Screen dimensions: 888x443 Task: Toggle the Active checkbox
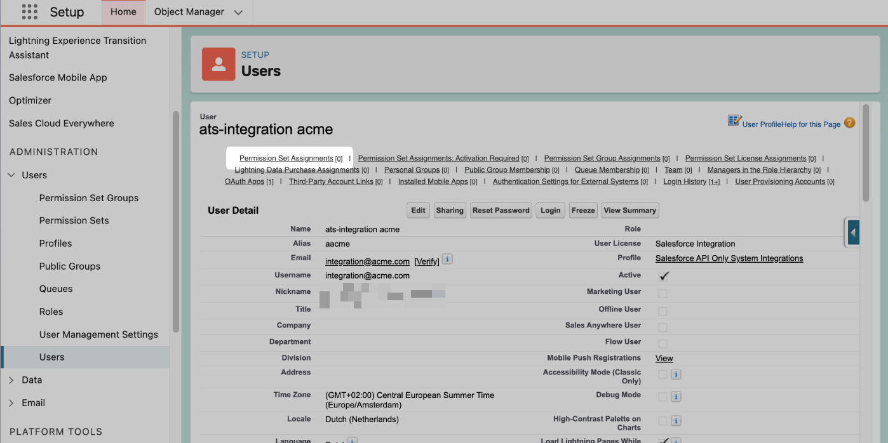coord(663,276)
